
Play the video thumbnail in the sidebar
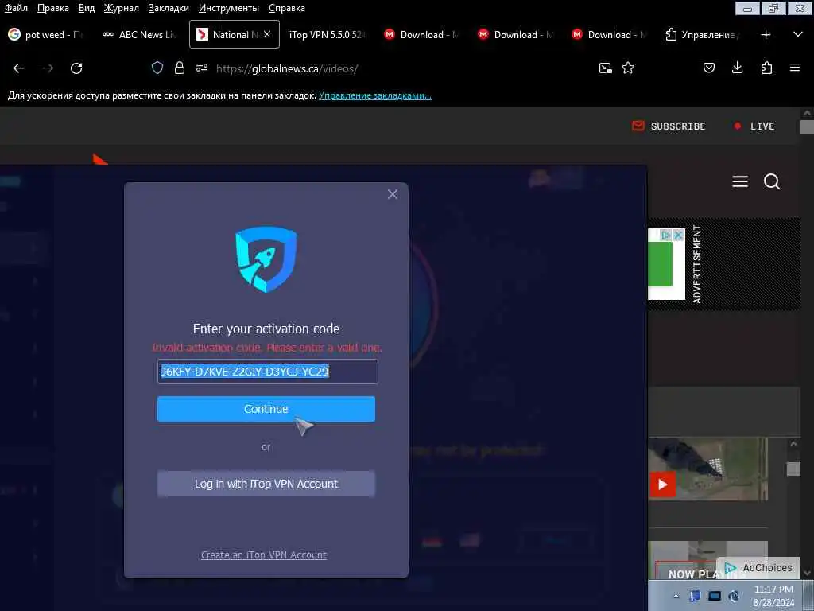click(x=662, y=485)
